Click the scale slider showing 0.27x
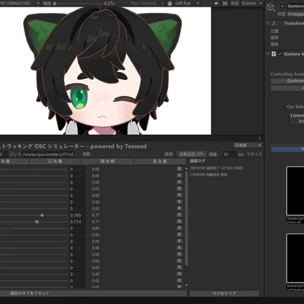The image size is (304, 304). [78, 4]
